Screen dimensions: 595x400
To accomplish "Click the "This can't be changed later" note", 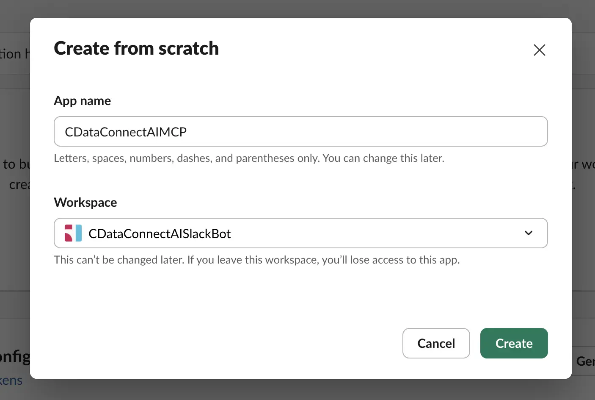I will click(257, 260).
